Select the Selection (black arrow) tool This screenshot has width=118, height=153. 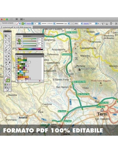click(6, 36)
